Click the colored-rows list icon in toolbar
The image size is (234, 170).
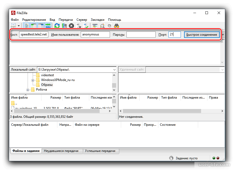click(95, 26)
